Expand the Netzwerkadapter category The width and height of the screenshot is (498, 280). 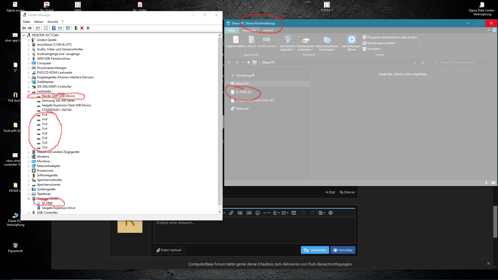click(29, 166)
